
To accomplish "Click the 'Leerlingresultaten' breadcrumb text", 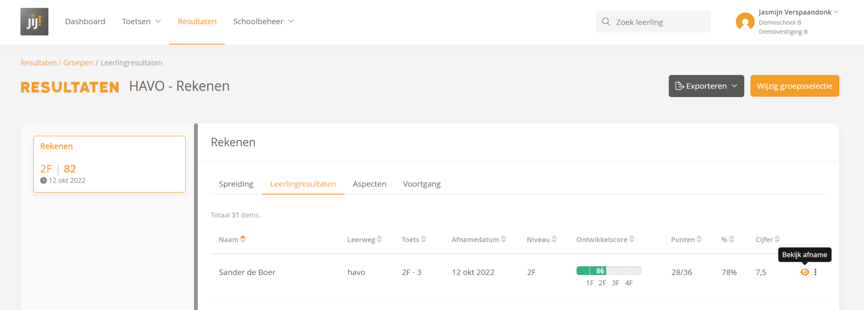I will point(131,63).
